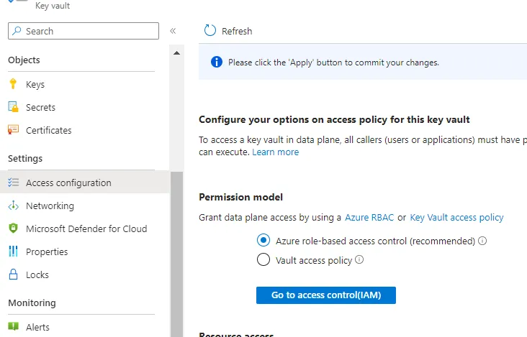The width and height of the screenshot is (527, 337).
Task: Follow the Learn more link
Action: [275, 152]
